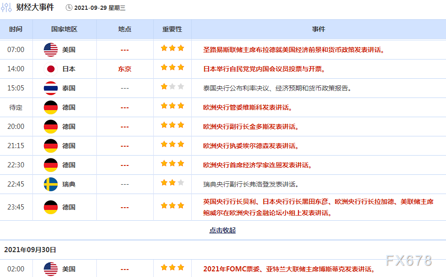
Task: Click the orange three-star rating of the Tokyo event
Action: (x=172, y=67)
